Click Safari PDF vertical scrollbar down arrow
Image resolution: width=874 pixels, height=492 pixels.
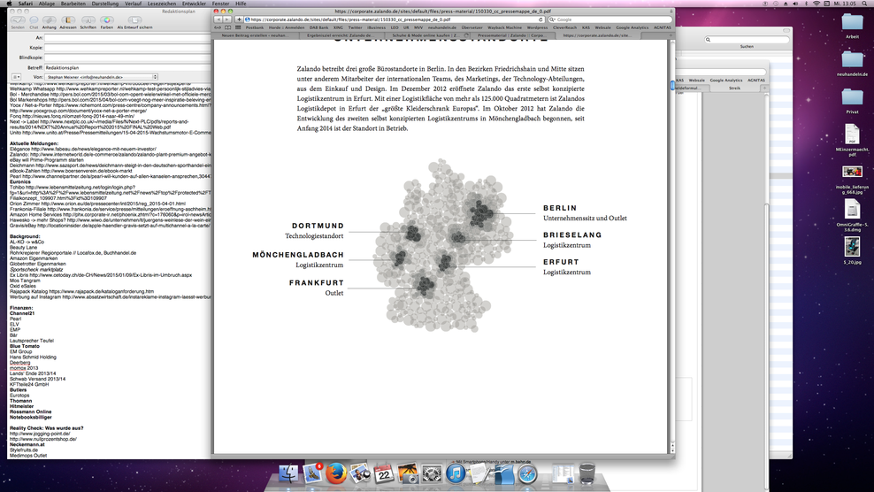672,449
